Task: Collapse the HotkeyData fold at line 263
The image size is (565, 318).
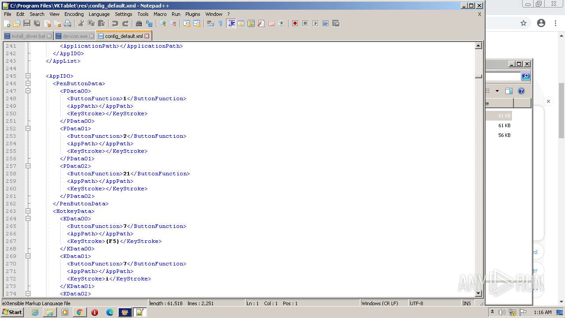Action: [x=28, y=211]
